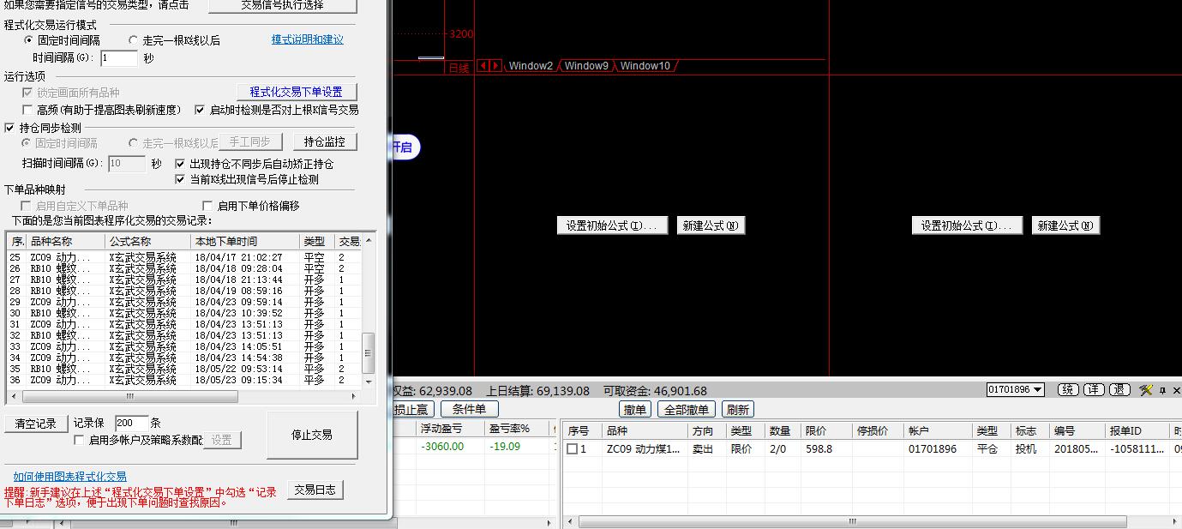Click right arrow beside Window2 tab
This screenshot has width=1182, height=529.
click(495, 66)
